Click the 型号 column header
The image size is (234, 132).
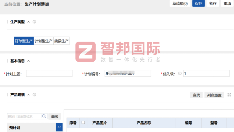coord(214,123)
